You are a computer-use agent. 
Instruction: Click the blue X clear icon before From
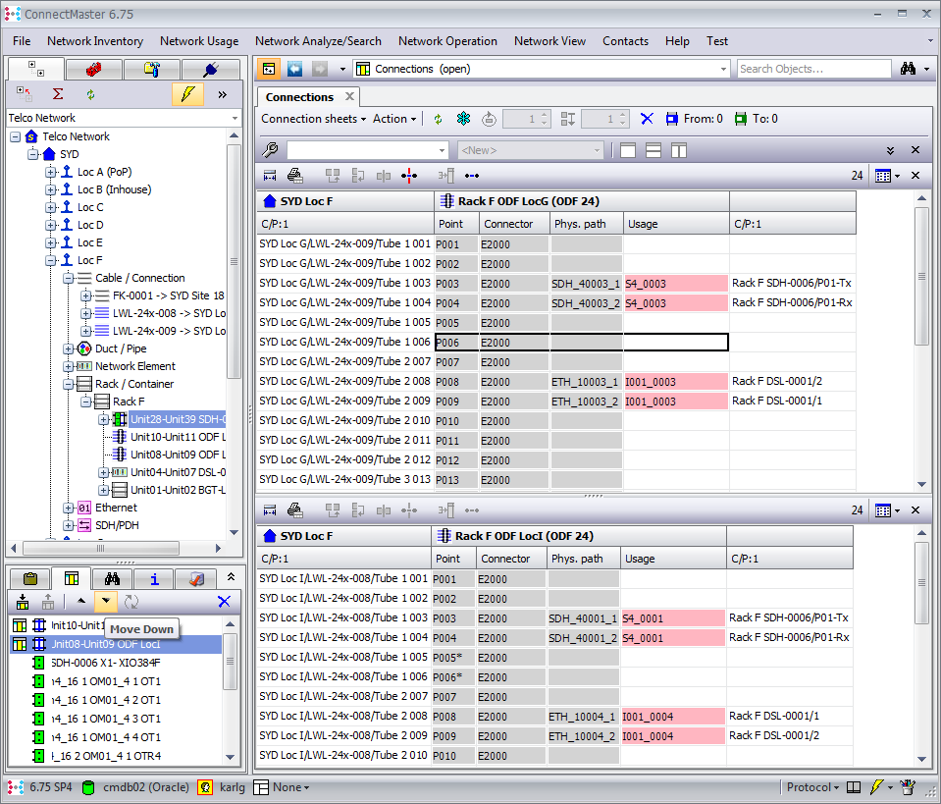(x=647, y=119)
